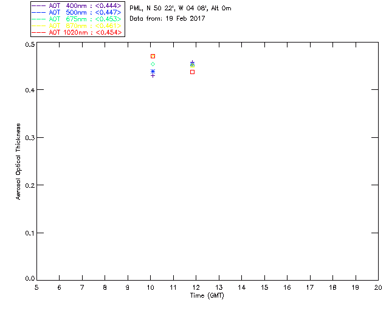Select the AOT 400nm legend entry
This screenshot has height=311, width=389.
tap(77, 5)
